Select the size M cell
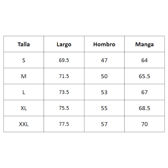The image size is (168, 168). pos(24,76)
